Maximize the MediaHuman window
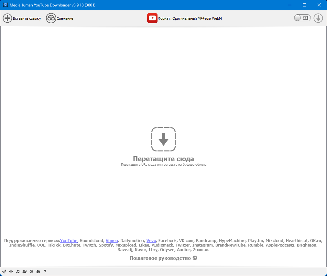 pyautogui.click(x=304, y=5)
